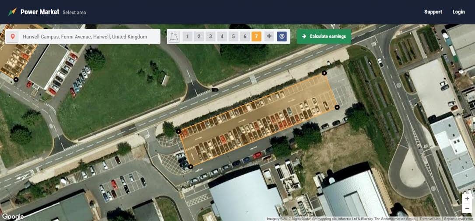Image resolution: width=475 pixels, height=221 pixels.
Task: Zoom out on the map
Action: [x=467, y=208]
